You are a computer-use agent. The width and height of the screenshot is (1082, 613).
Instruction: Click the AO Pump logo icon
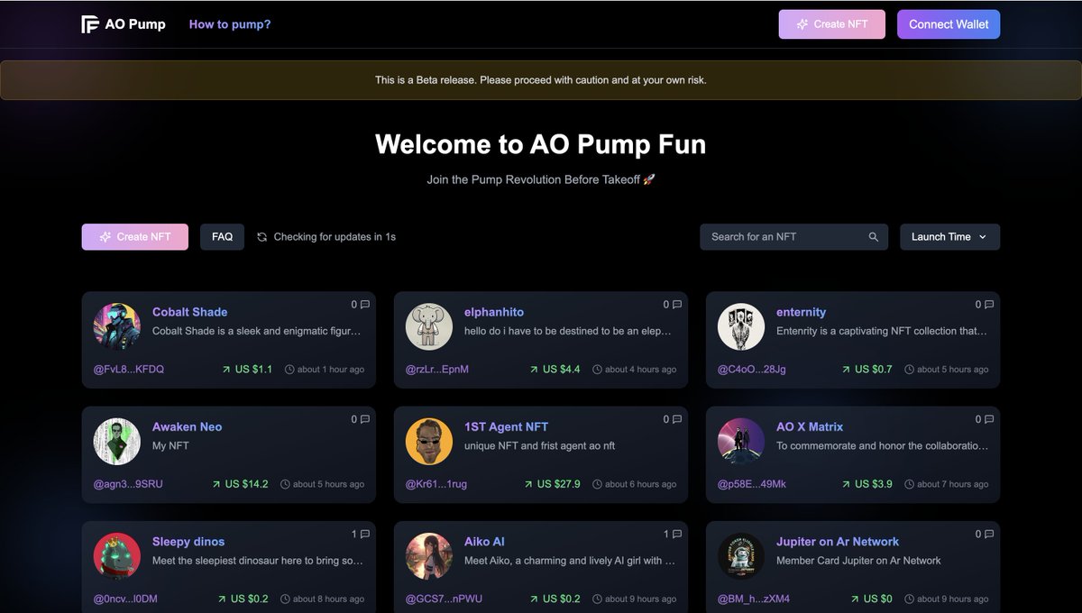click(x=90, y=24)
